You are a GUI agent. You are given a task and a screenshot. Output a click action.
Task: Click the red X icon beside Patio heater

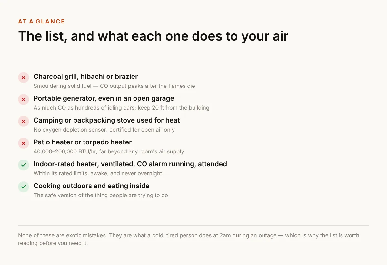pyautogui.click(x=24, y=143)
